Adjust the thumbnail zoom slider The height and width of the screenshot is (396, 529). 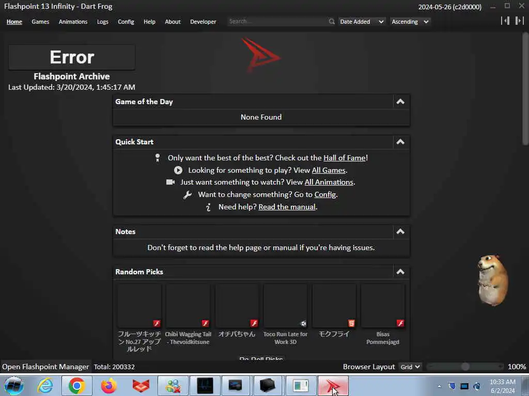tap(465, 367)
